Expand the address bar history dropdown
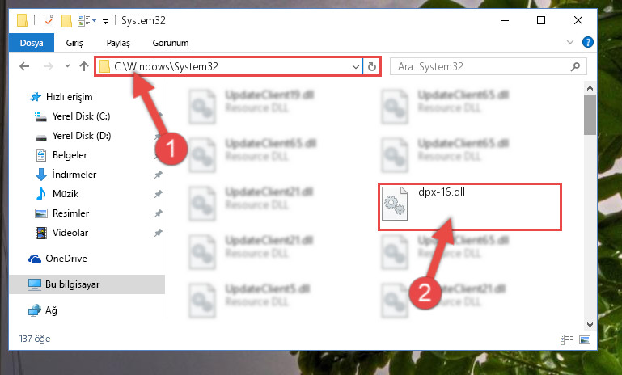622x375 pixels. (356, 66)
